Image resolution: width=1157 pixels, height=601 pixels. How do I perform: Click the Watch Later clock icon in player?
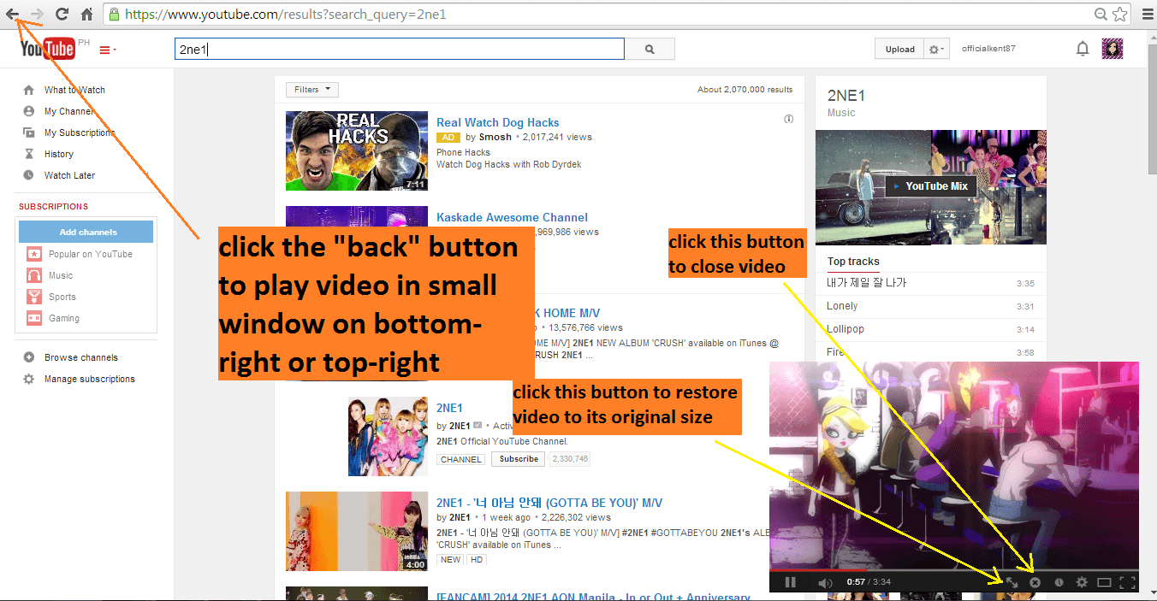(x=1059, y=582)
